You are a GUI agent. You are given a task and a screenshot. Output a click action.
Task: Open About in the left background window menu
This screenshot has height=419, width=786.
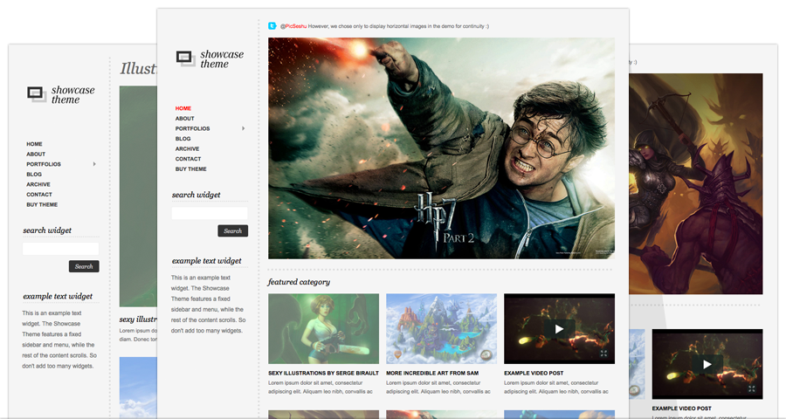coord(36,154)
